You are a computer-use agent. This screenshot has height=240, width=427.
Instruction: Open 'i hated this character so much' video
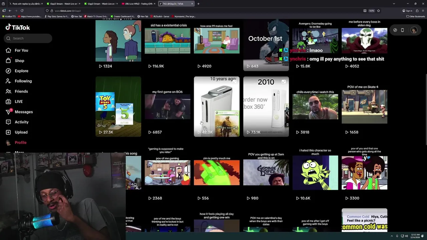[315, 173]
